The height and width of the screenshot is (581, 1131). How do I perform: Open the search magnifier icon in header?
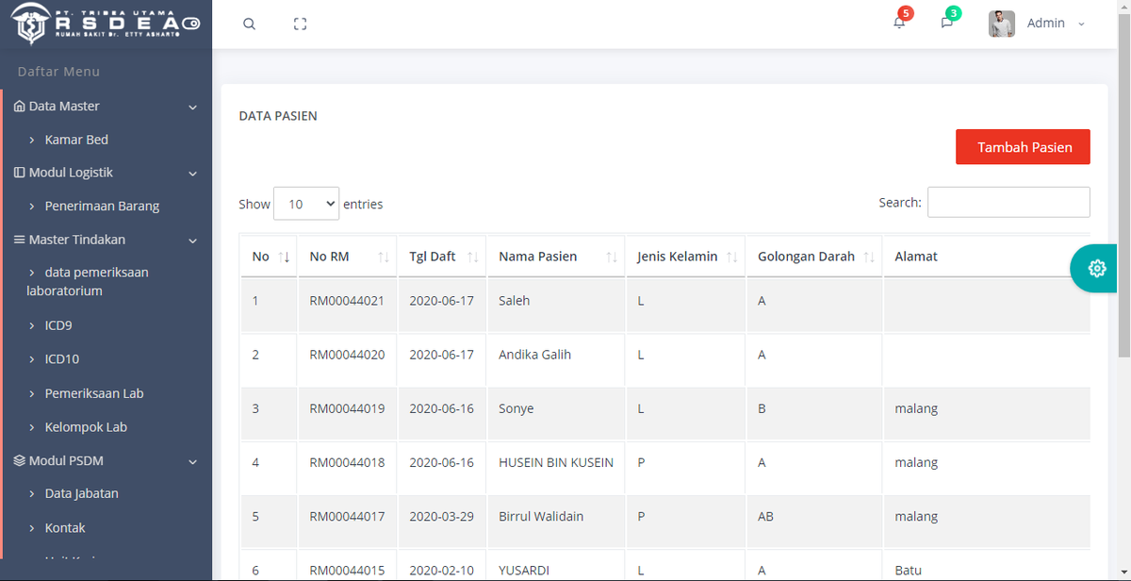click(249, 25)
